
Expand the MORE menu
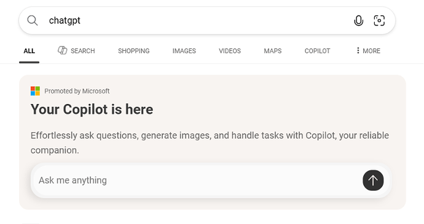pos(368,51)
